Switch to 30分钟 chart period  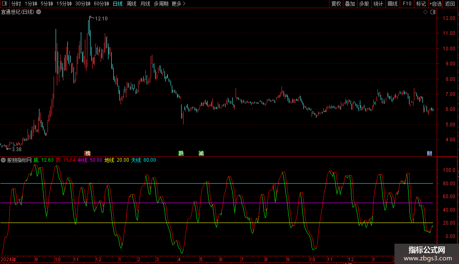click(83, 4)
